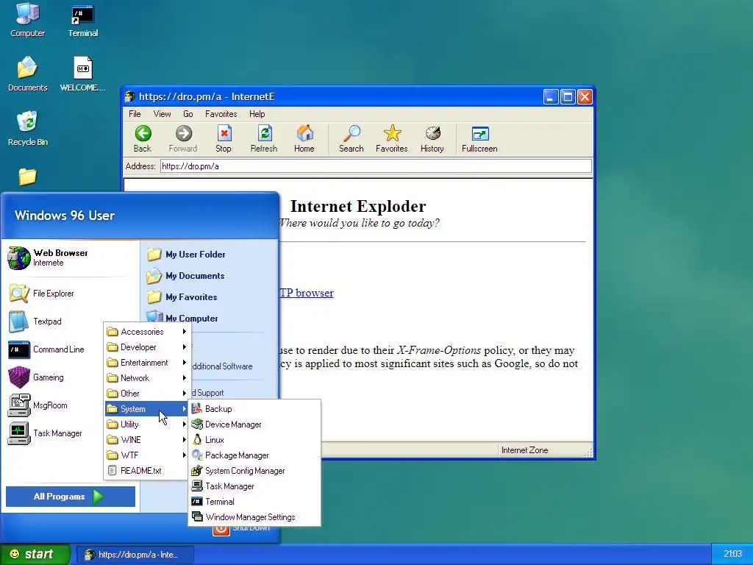Go to Home page icon
The width and height of the screenshot is (753, 565).
pyautogui.click(x=304, y=139)
